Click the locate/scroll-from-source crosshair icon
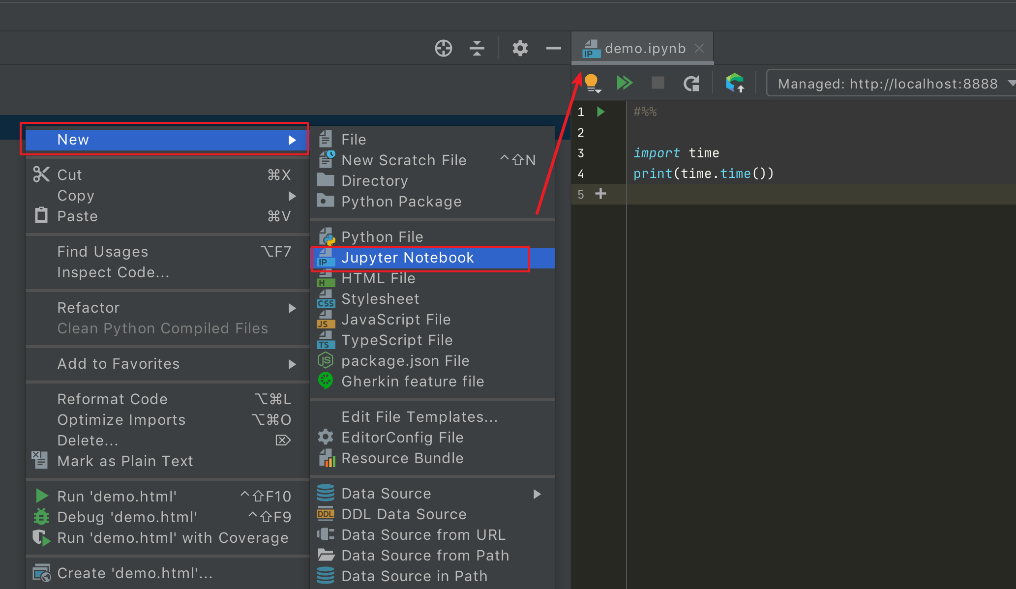The width and height of the screenshot is (1016, 589). coord(443,48)
